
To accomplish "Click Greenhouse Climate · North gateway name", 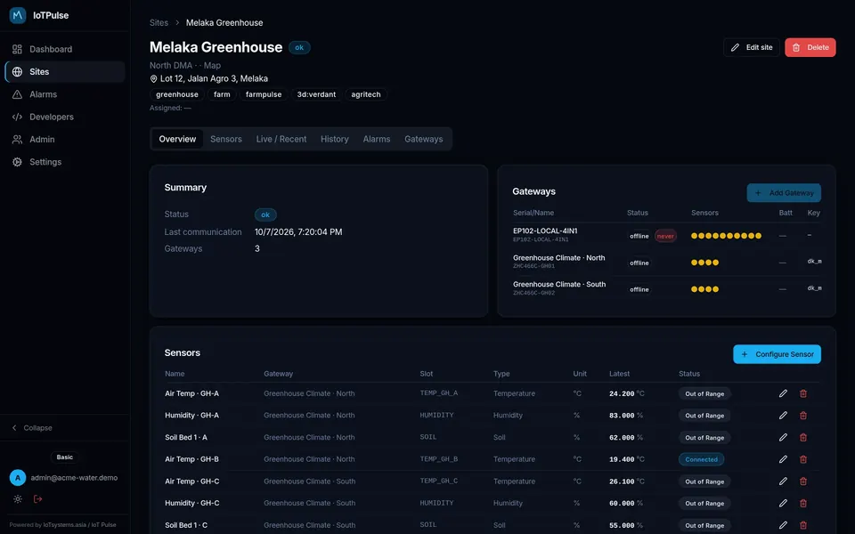I will pyautogui.click(x=559, y=258).
